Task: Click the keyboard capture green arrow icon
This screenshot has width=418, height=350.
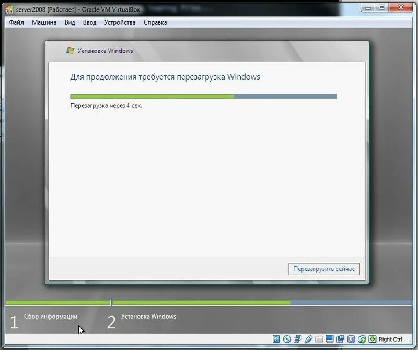Action: pyautogui.click(x=372, y=339)
